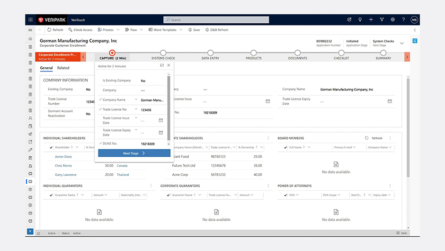Open Primary E-mail column dropdown

[x=354, y=147]
